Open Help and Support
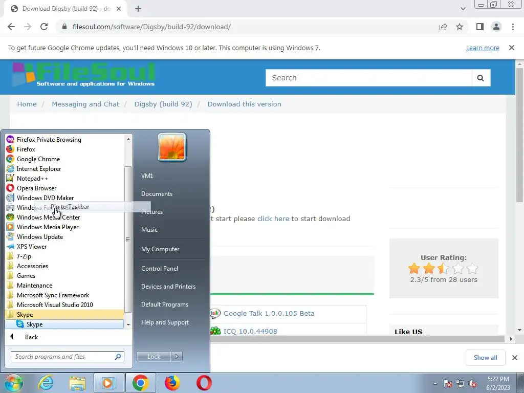524x393 pixels. (165, 322)
